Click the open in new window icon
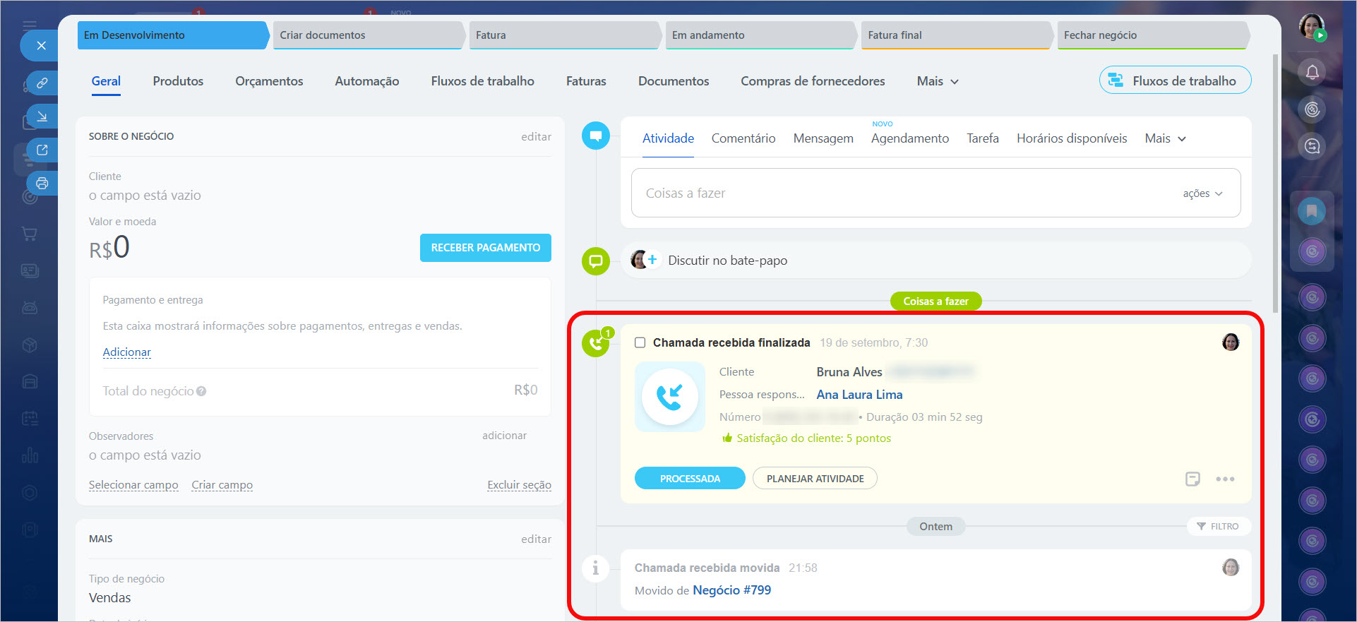1357x622 pixels. (42, 150)
